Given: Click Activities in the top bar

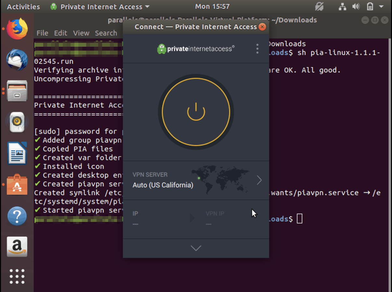Looking at the screenshot, I should click(x=23, y=6).
